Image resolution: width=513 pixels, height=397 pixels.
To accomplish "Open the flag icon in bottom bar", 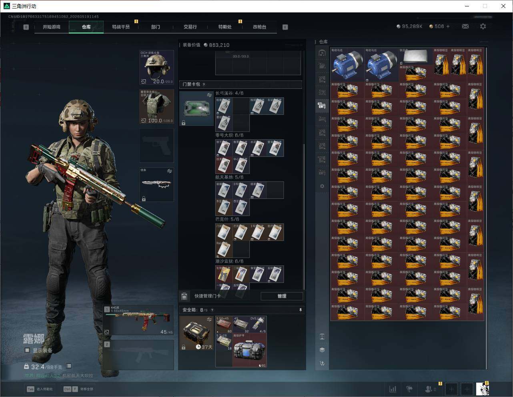I will pos(409,389).
